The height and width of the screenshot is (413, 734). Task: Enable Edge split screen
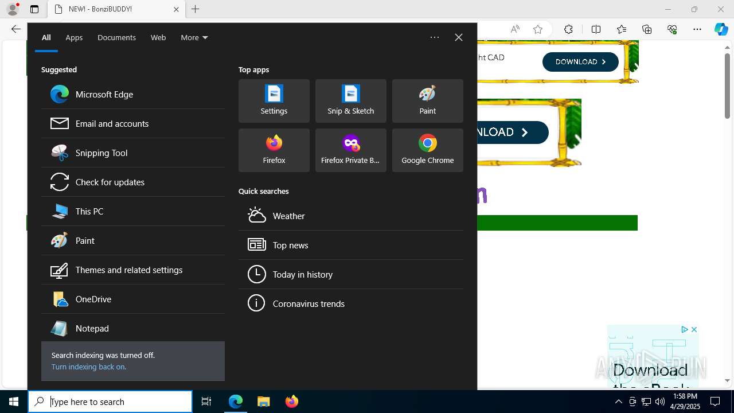(596, 29)
